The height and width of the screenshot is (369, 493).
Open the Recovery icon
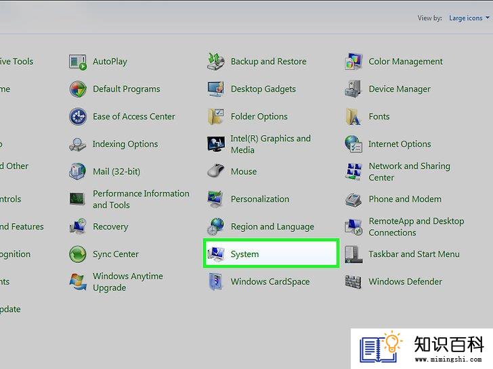(x=78, y=226)
